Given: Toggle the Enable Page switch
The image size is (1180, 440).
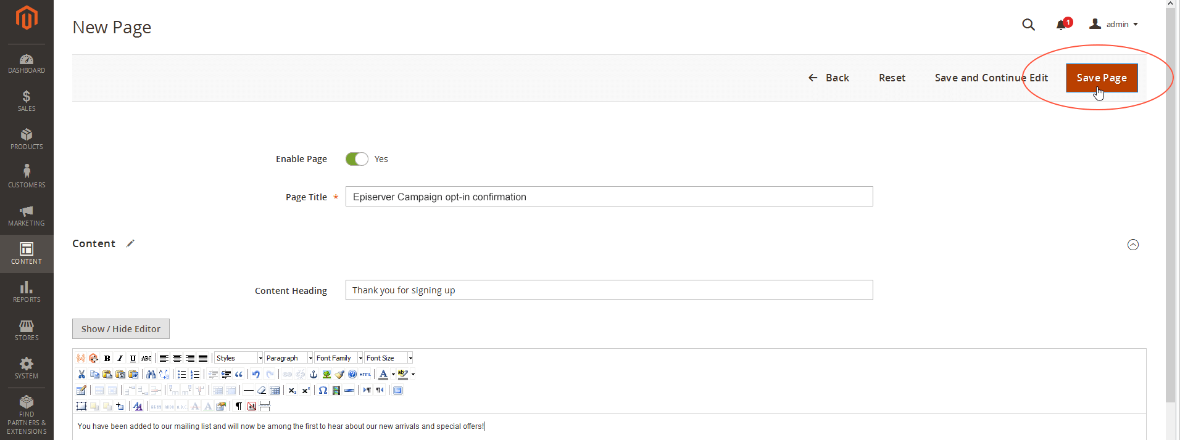Looking at the screenshot, I should [x=357, y=159].
